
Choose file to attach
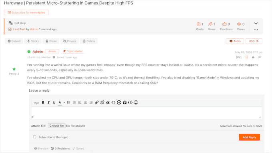[57, 126]
